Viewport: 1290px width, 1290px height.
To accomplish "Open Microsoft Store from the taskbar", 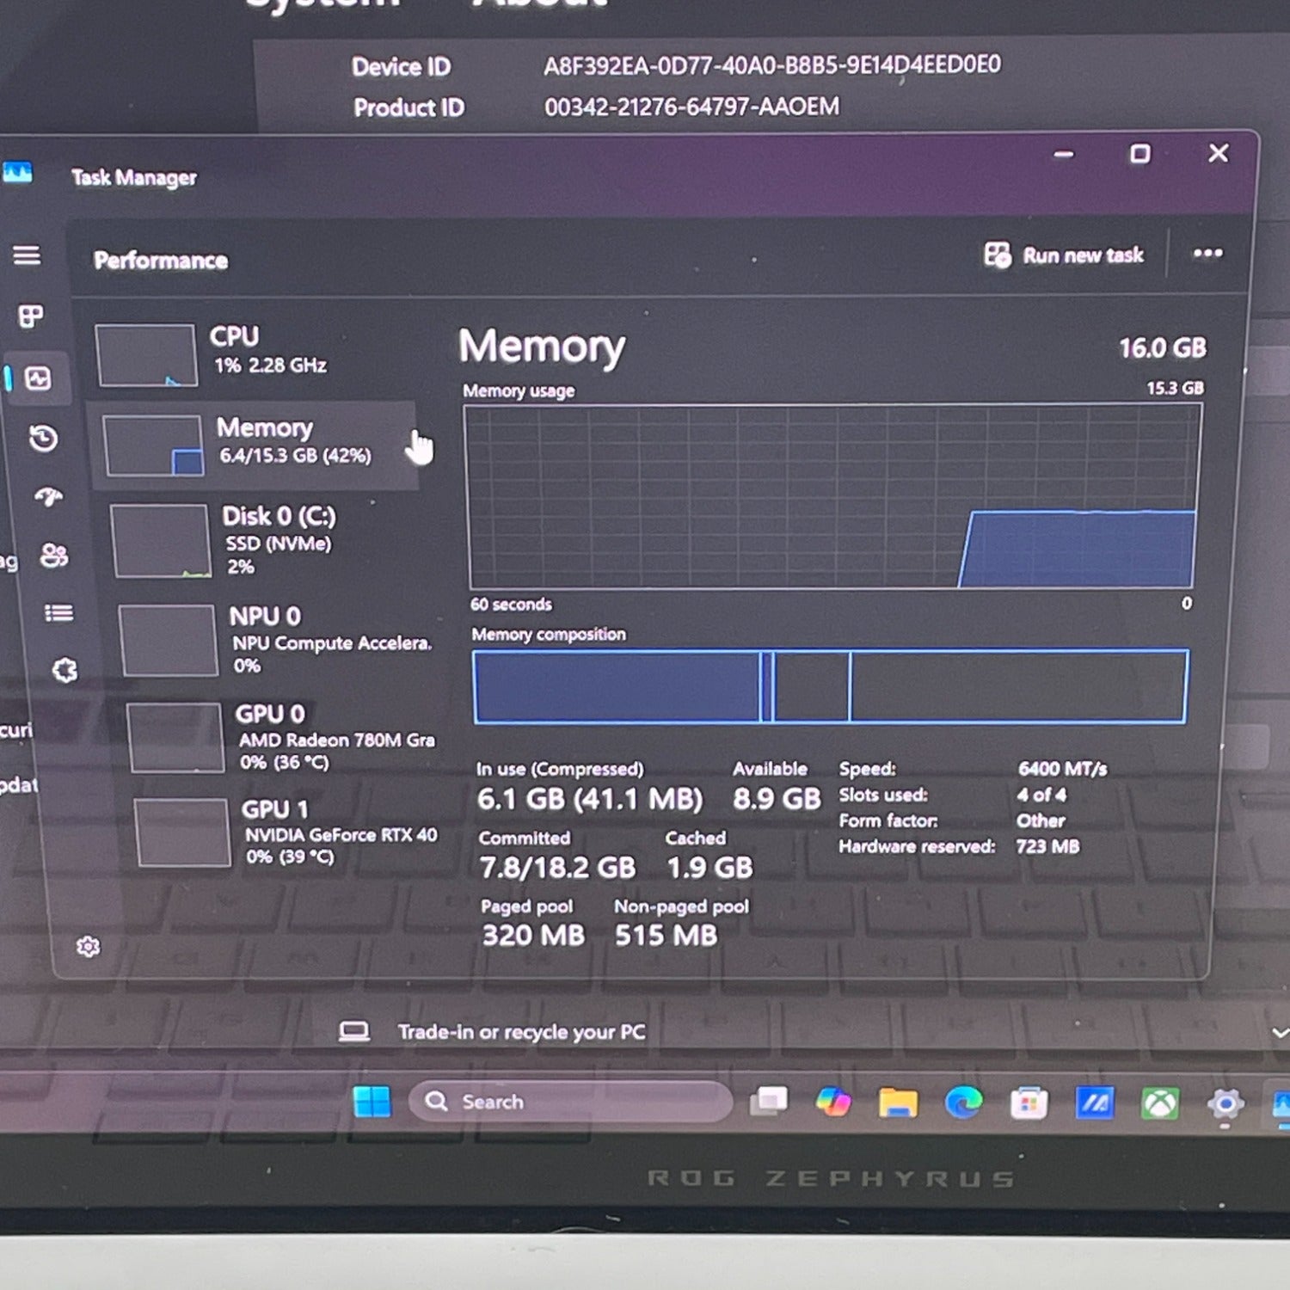I will tap(1029, 1103).
